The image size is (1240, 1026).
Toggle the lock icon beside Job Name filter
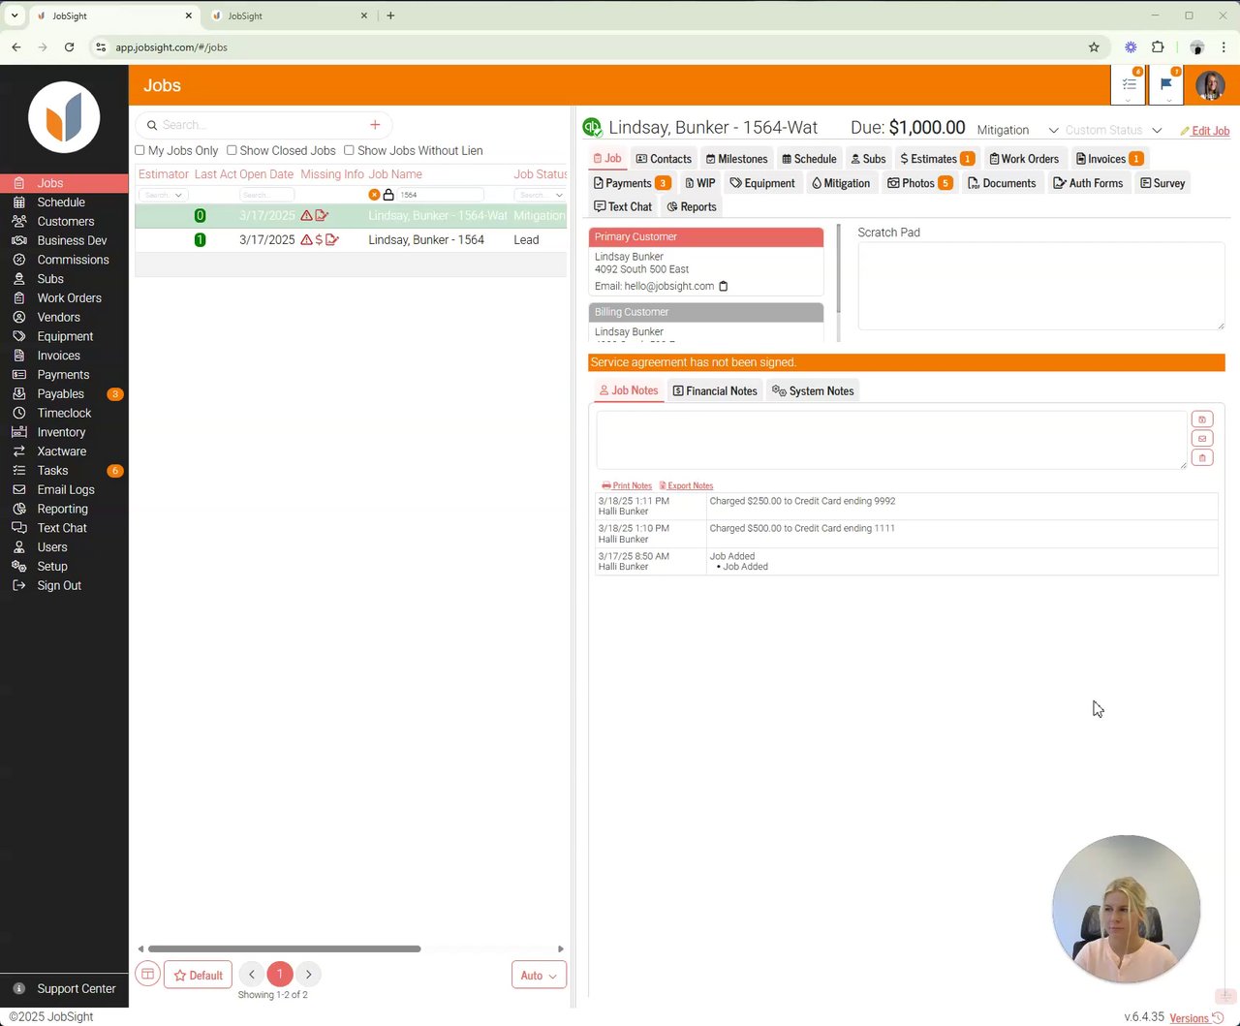388,195
